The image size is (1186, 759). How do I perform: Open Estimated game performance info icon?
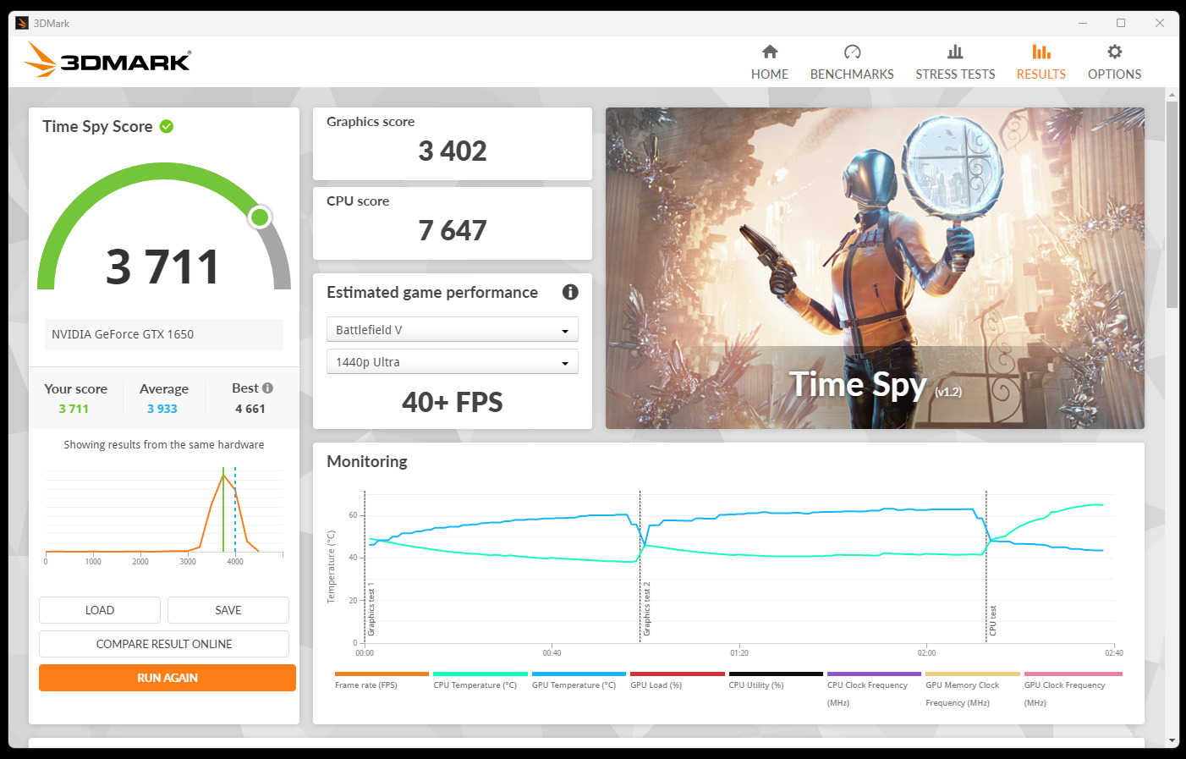point(570,292)
